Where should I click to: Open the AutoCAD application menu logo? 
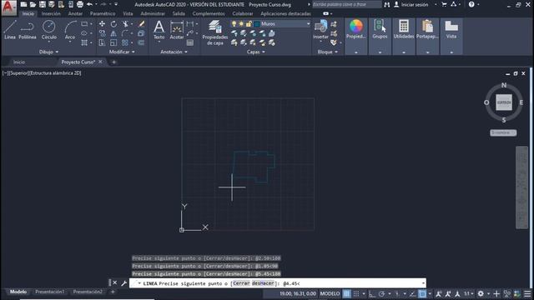coord(9,7)
